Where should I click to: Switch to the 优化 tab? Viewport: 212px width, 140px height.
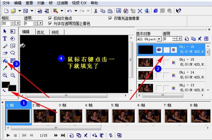click(x=41, y=32)
